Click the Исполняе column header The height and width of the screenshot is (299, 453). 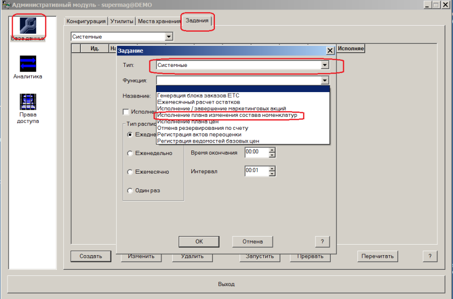tap(350, 48)
